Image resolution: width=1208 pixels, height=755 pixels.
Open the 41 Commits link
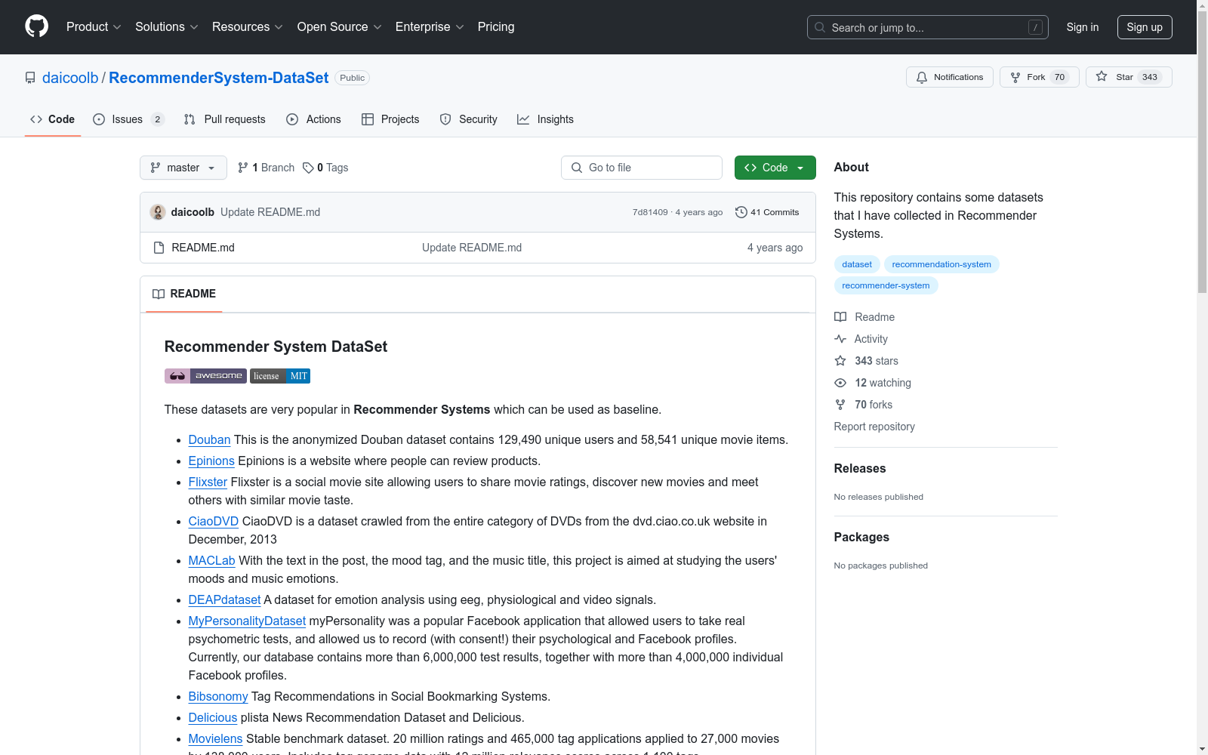(x=767, y=212)
